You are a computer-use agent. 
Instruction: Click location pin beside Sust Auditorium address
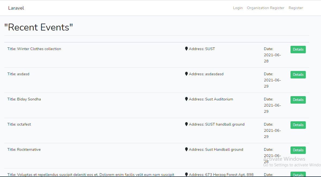(x=186, y=99)
